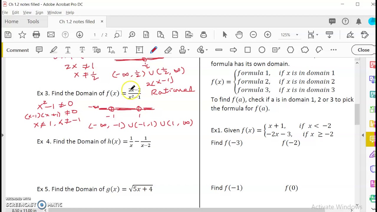Expand the stamp tool dropdown arrow
The width and height of the screenshot is (377, 212).
coord(188,50)
